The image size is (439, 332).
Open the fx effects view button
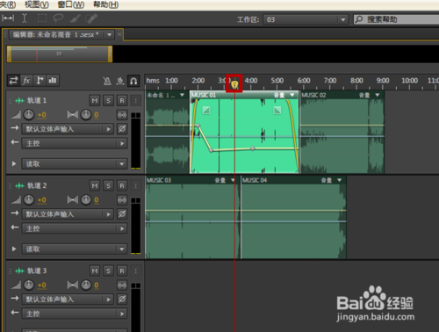point(26,81)
